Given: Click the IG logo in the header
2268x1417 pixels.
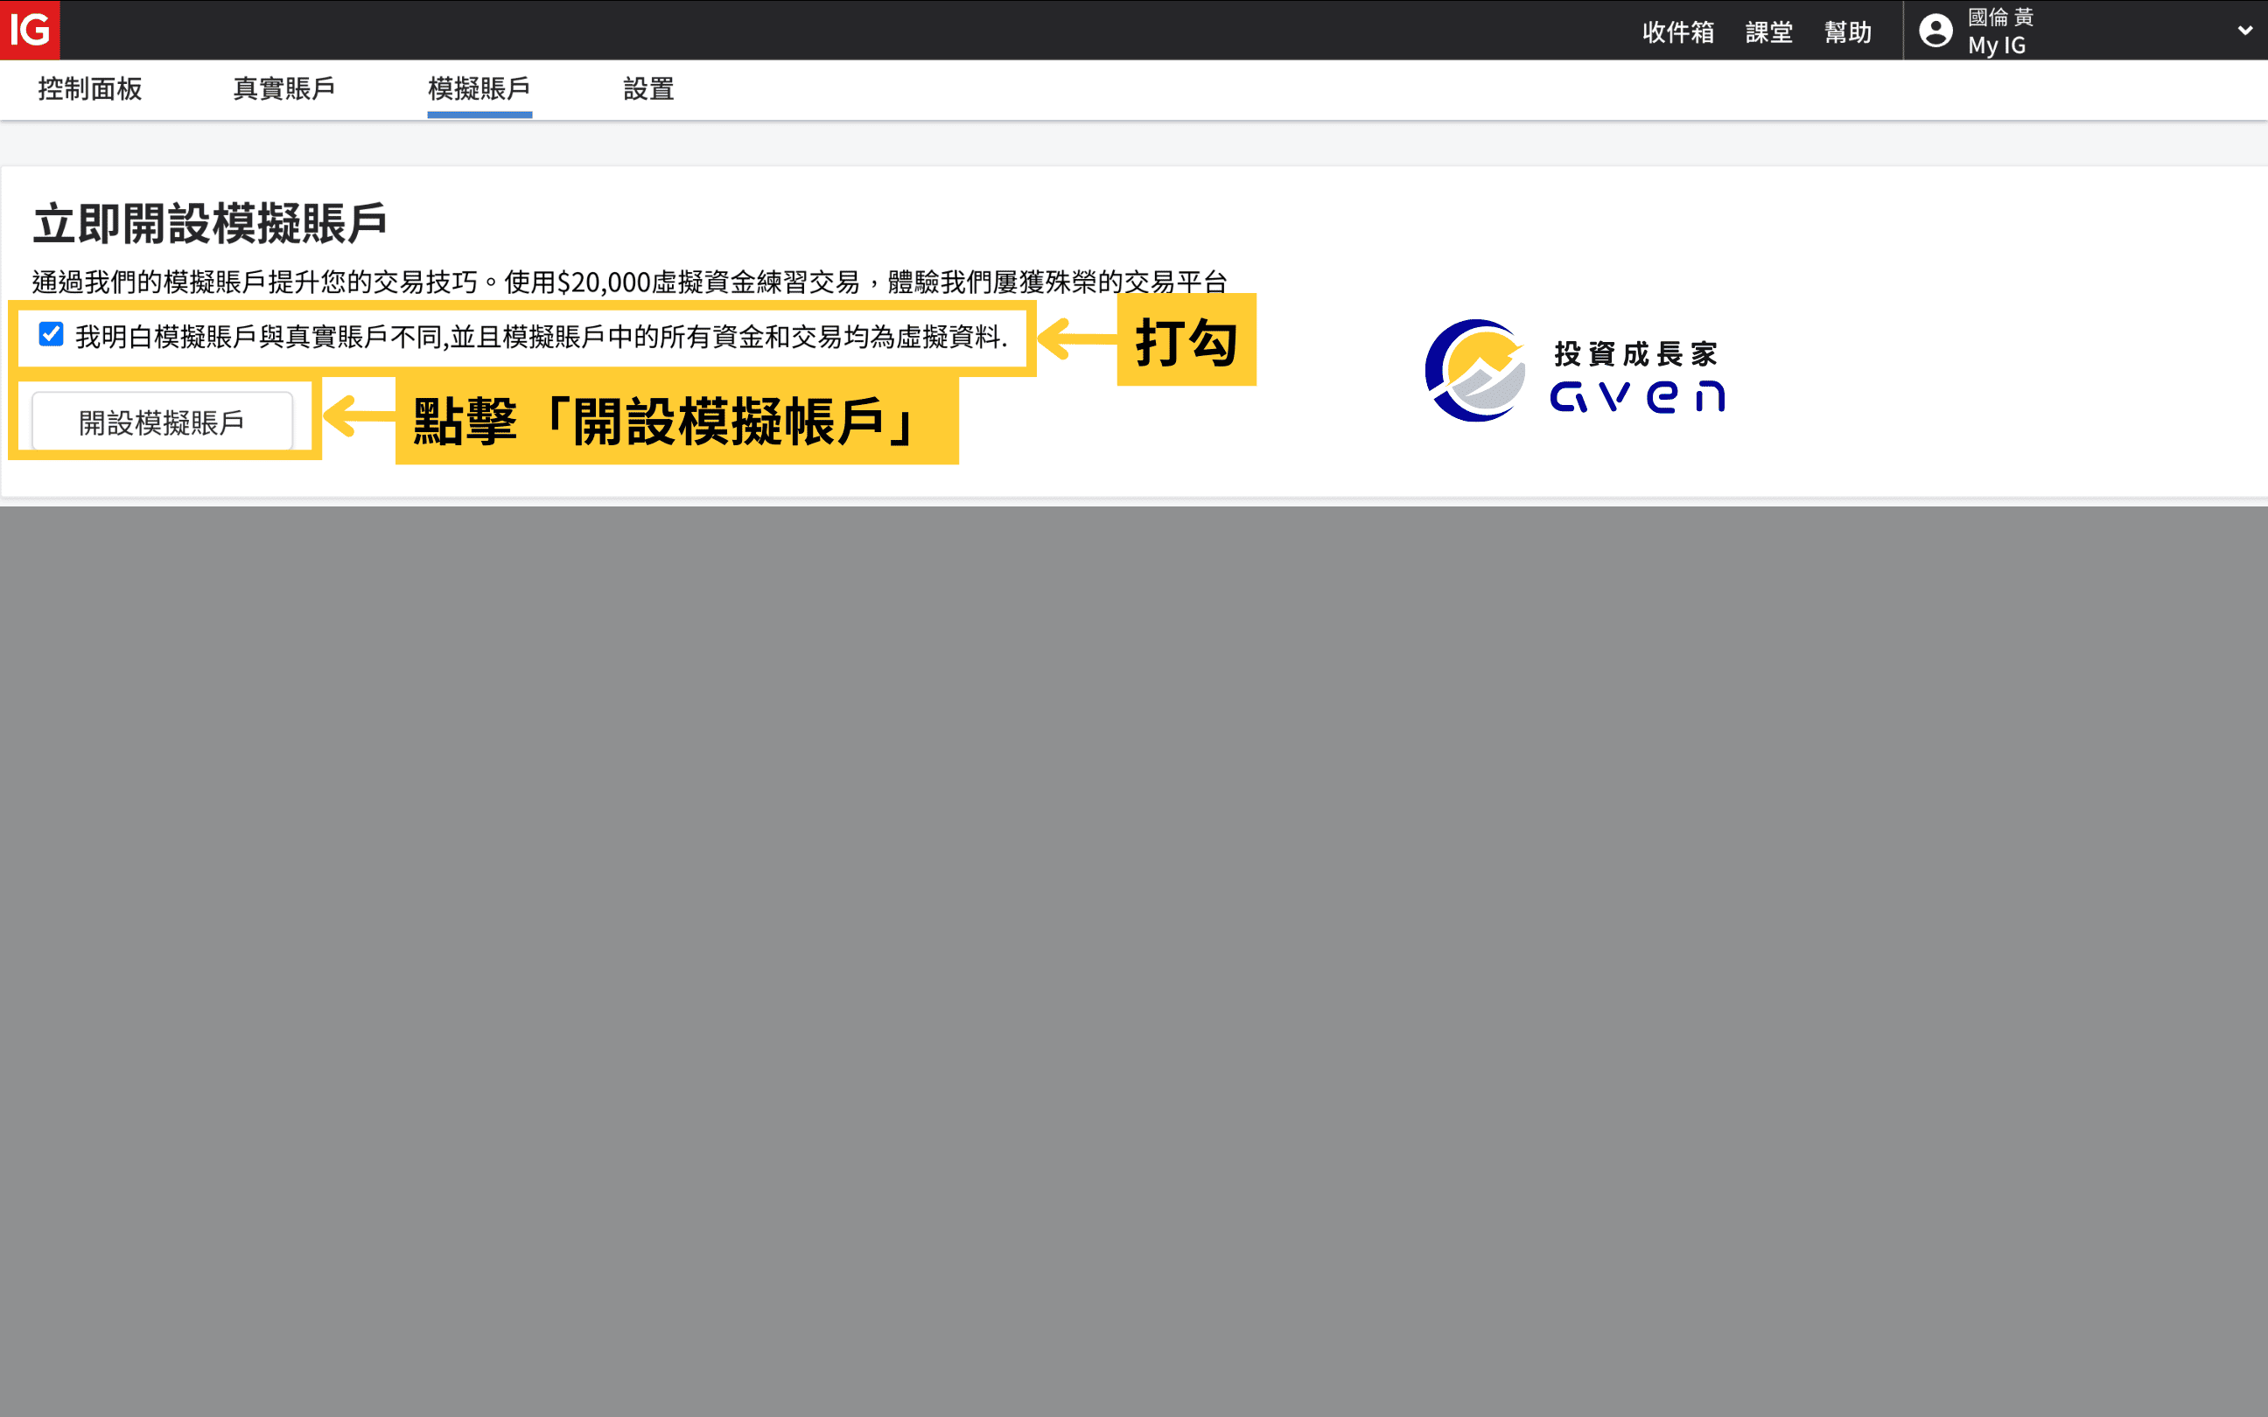Looking at the screenshot, I should (x=30, y=30).
